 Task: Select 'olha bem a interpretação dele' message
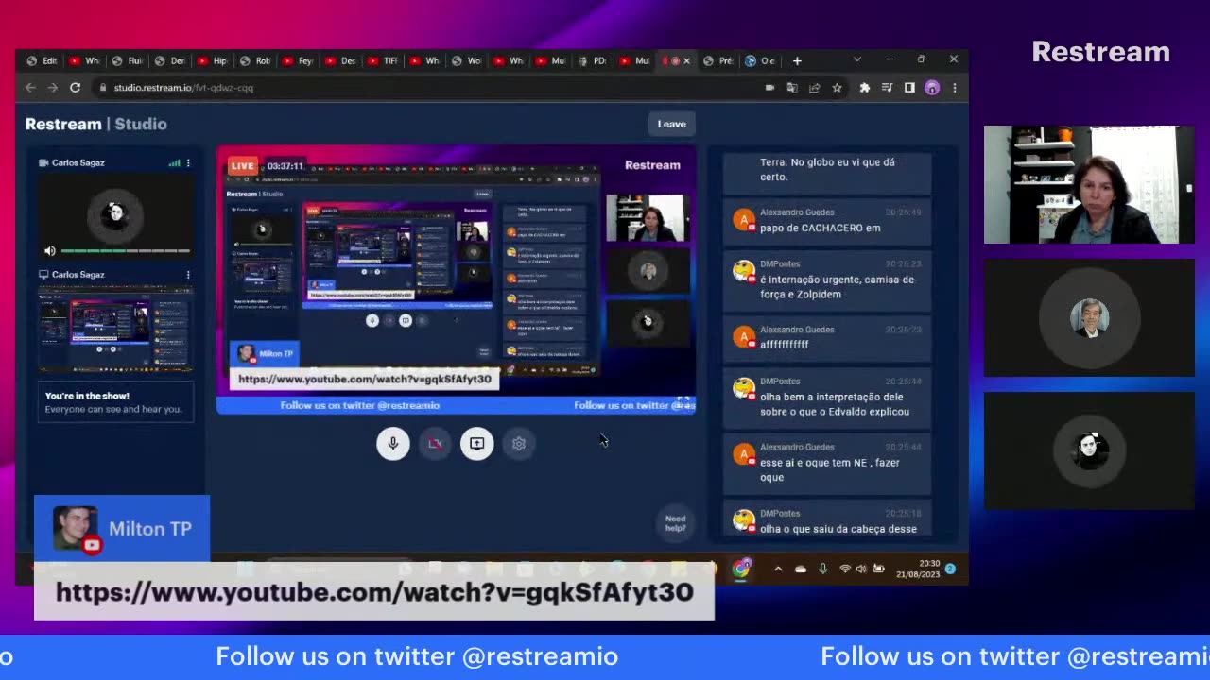click(827, 398)
